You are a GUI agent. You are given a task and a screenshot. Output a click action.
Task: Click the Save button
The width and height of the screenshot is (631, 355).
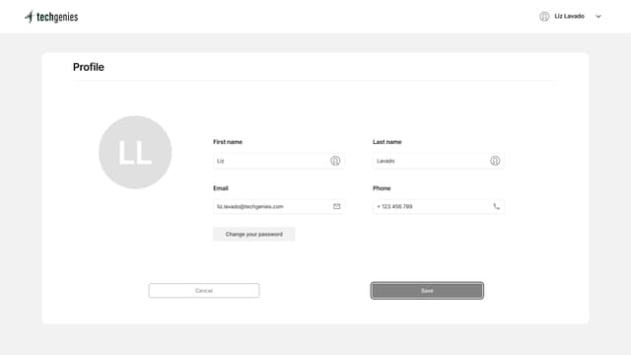click(427, 291)
